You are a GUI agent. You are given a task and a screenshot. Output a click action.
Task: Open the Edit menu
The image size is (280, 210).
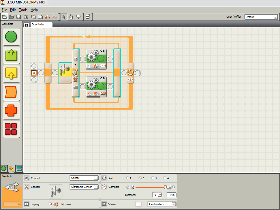tap(13, 10)
